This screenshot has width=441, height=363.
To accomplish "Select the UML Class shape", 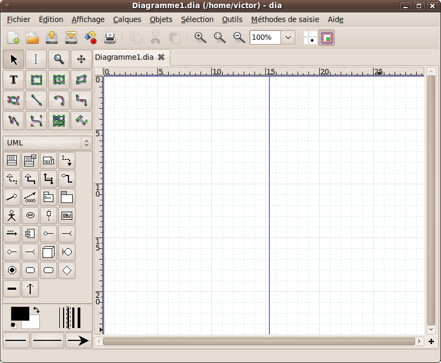I will [12, 160].
